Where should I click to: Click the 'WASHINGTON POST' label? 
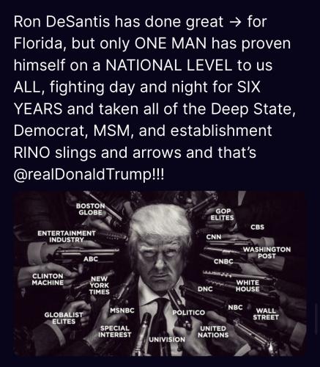tap(267, 252)
